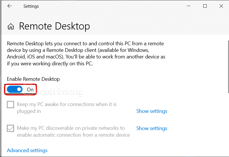Click the Home icon beside Remote Desktop
This screenshot has width=229, height=157.
pos(11,27)
